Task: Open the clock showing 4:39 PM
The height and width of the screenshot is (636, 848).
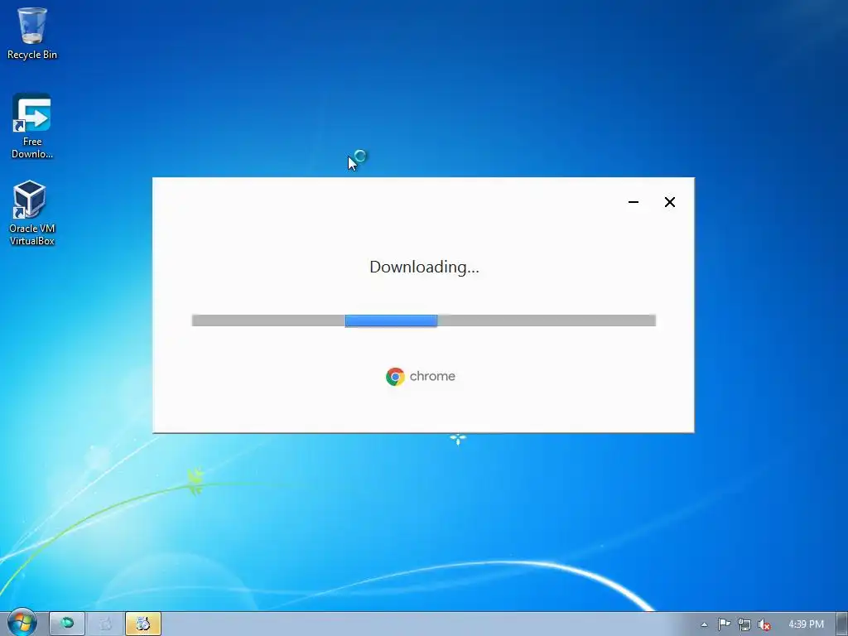Action: click(806, 624)
